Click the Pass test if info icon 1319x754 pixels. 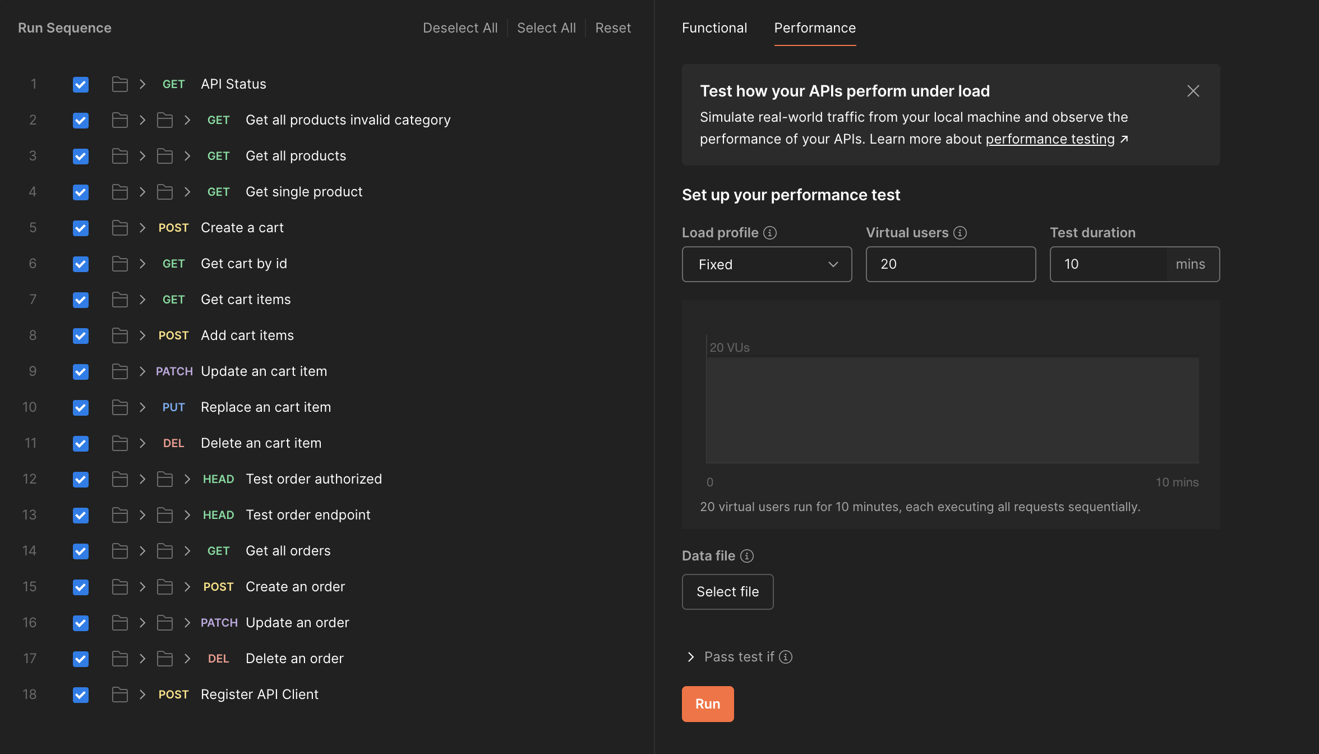tap(786, 657)
